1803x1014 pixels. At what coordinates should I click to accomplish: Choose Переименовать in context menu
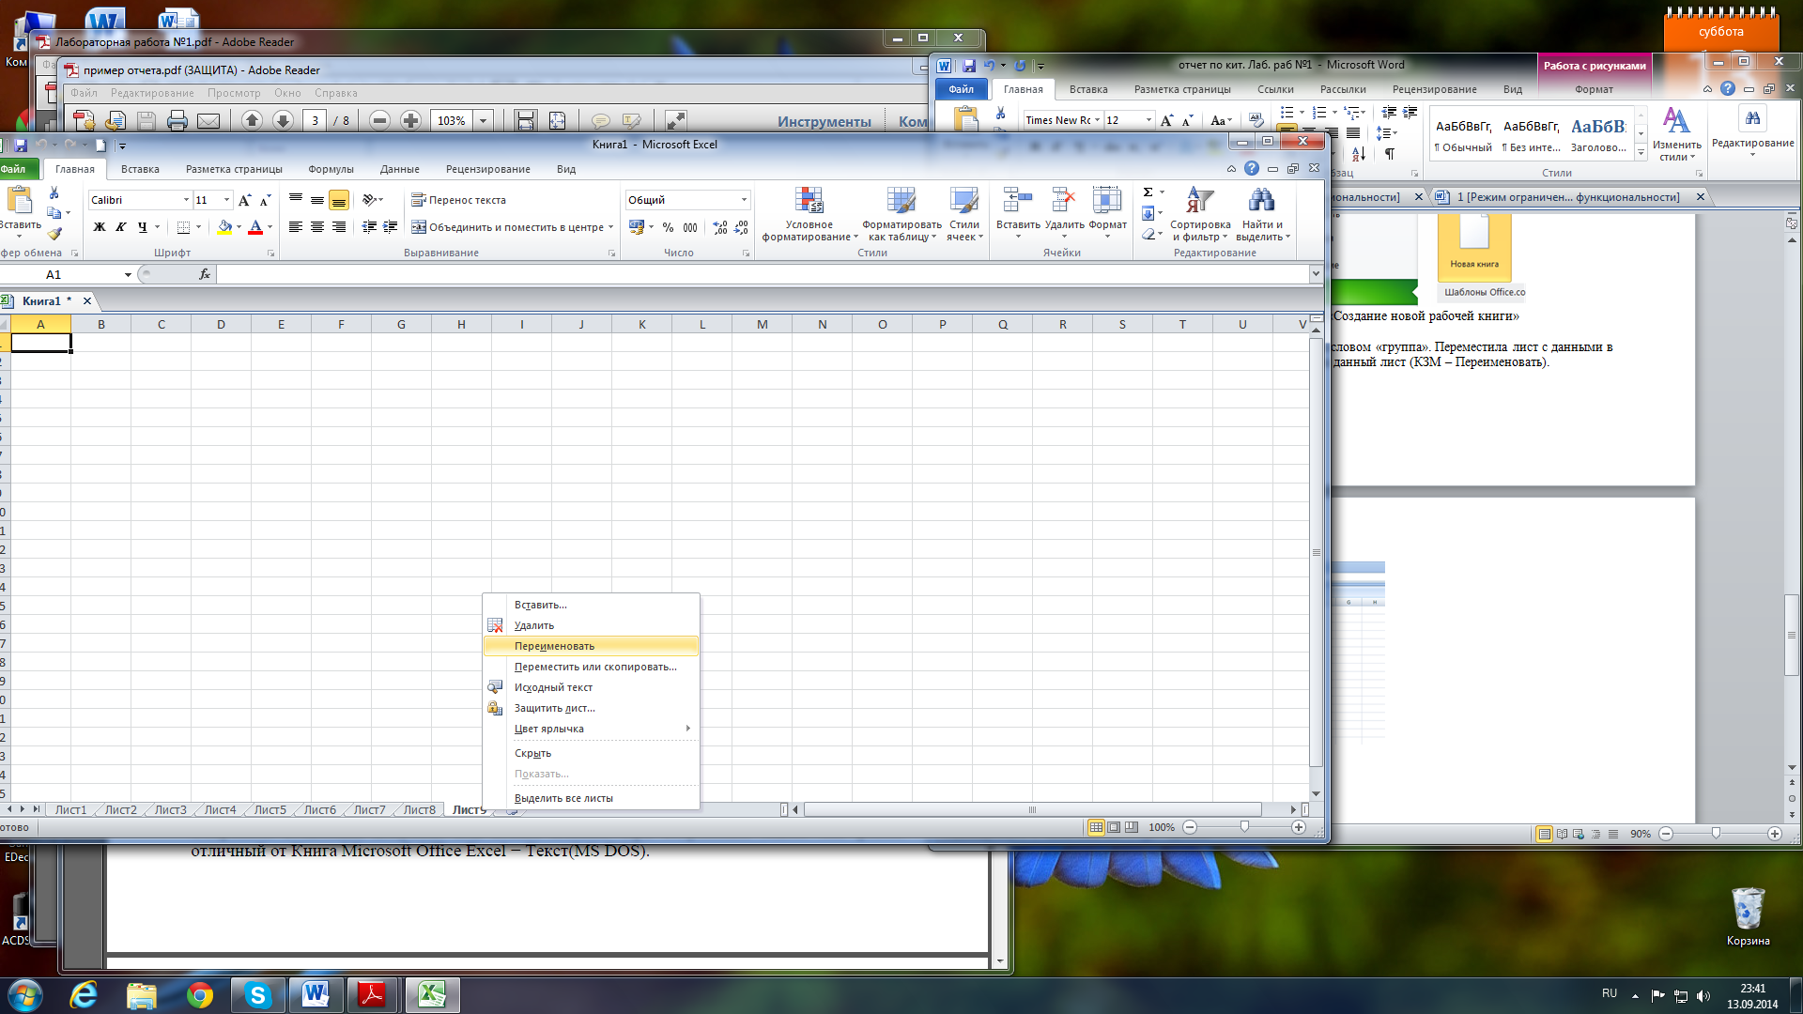click(x=591, y=646)
